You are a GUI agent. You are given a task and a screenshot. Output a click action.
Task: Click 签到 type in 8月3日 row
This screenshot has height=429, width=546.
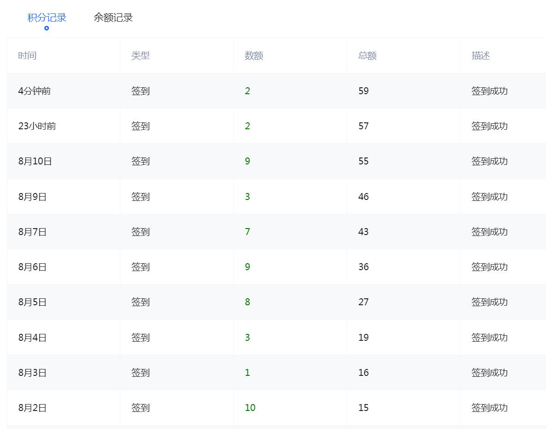(x=140, y=373)
